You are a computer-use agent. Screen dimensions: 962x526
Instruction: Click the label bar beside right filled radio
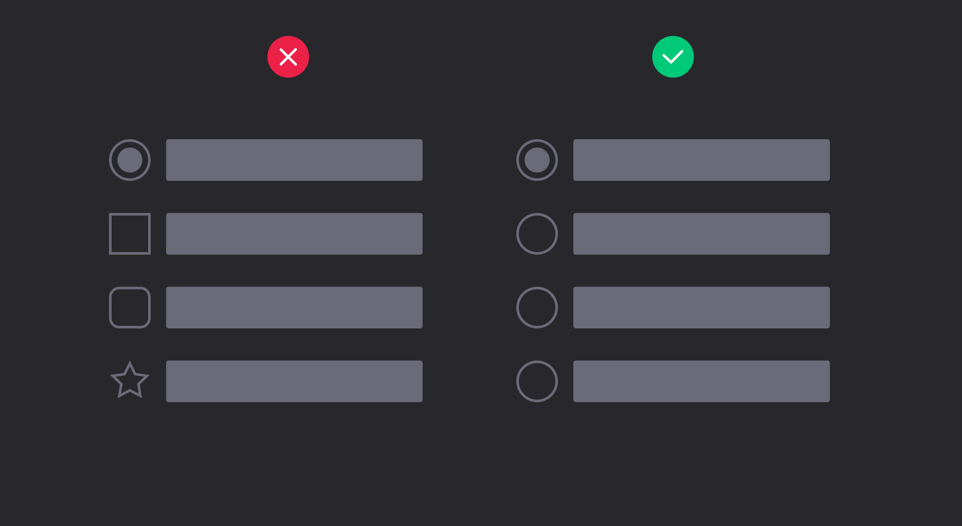701,160
